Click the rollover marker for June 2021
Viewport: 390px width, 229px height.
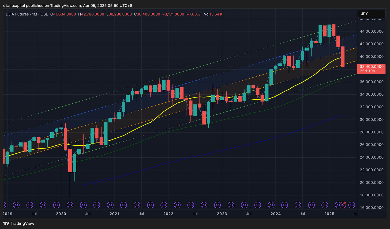coord(137,205)
